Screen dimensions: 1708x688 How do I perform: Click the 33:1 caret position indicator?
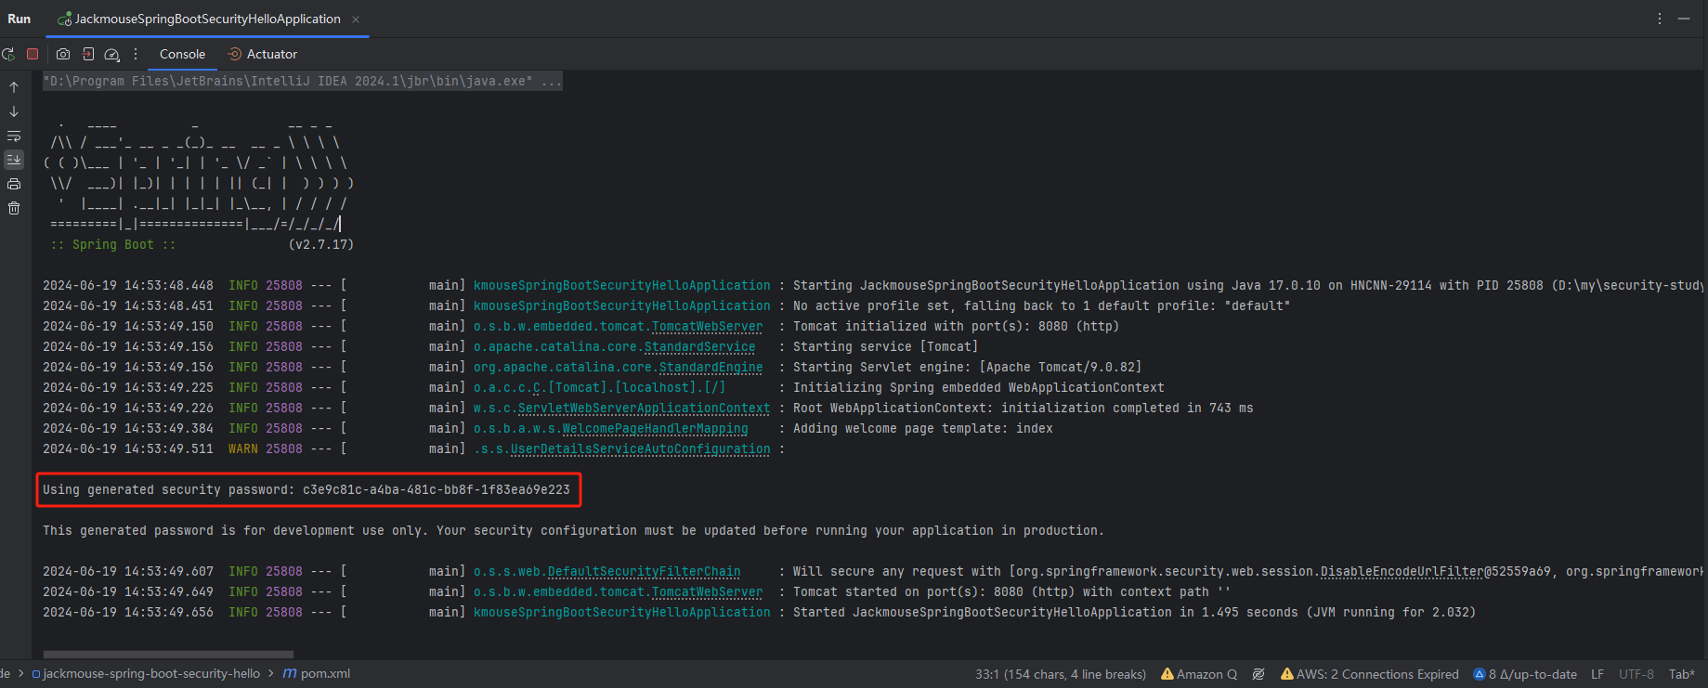click(x=1060, y=674)
